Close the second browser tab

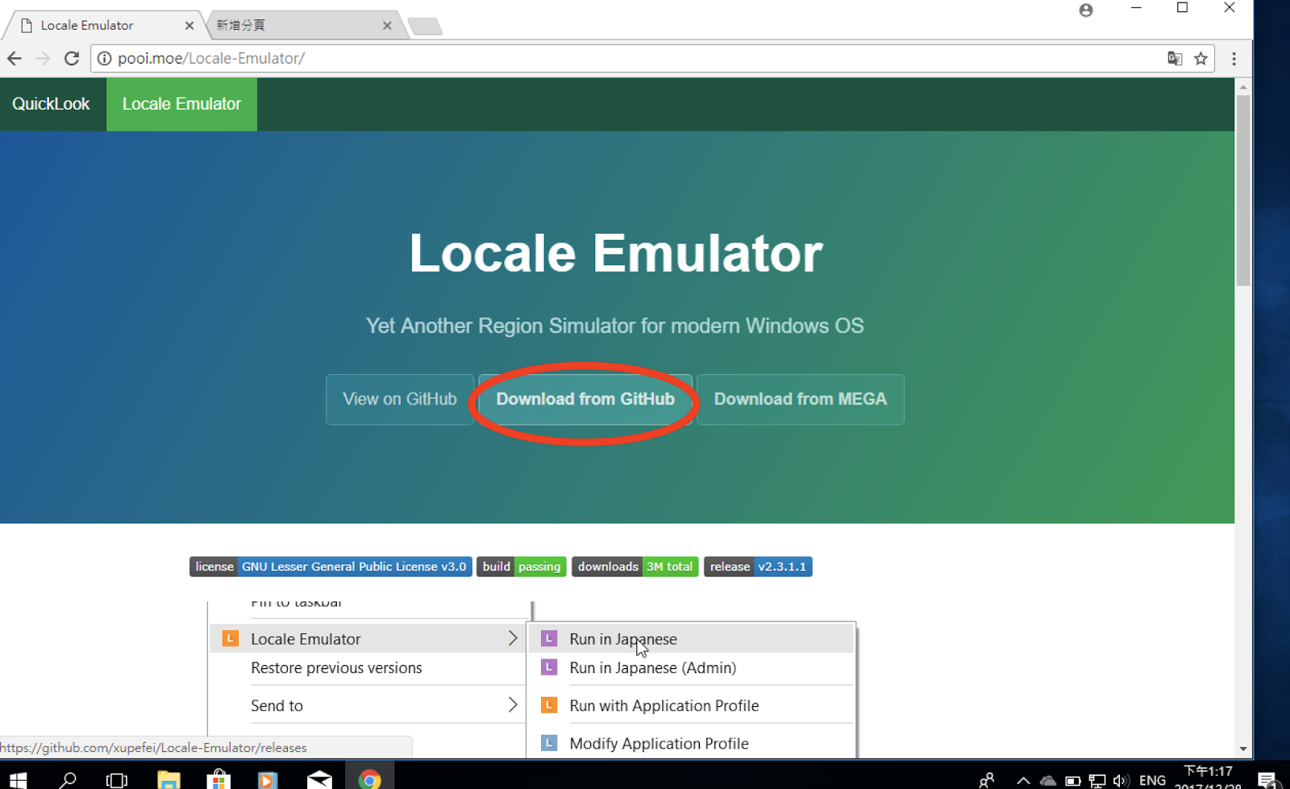[387, 26]
